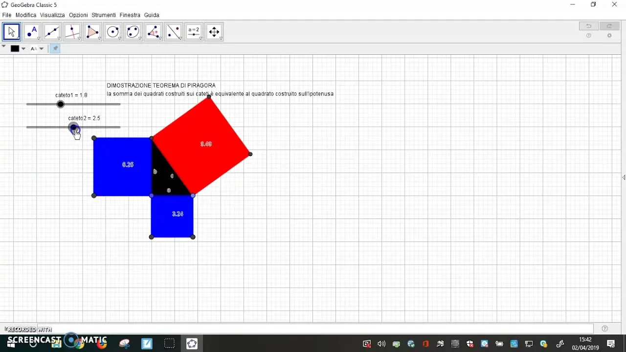Choose the Line through two points tool
The image size is (626, 352).
(x=52, y=32)
